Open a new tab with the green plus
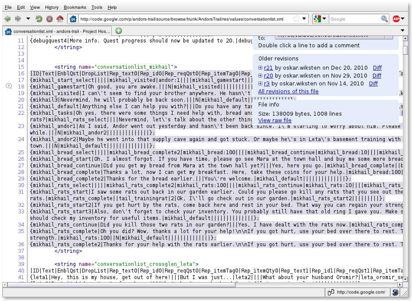 [118, 31]
